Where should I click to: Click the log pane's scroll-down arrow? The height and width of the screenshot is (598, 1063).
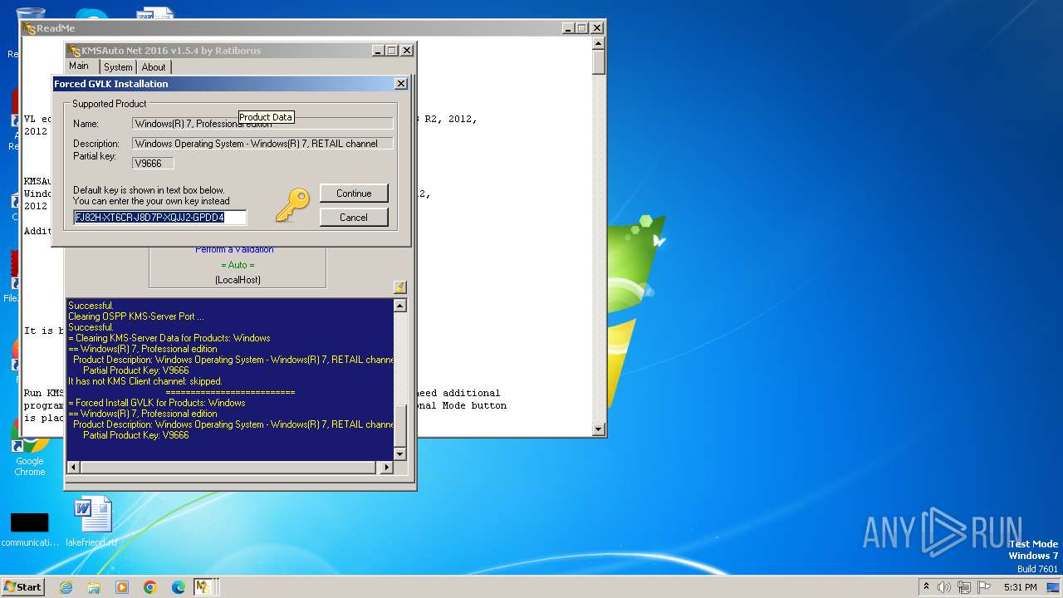[399, 453]
